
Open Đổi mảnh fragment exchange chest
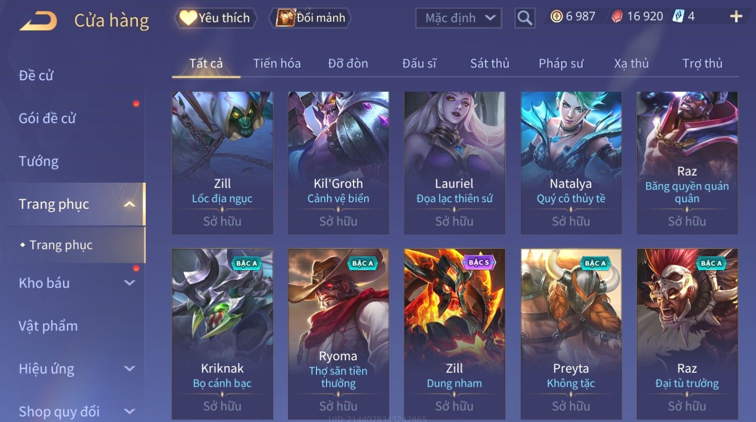tap(310, 18)
